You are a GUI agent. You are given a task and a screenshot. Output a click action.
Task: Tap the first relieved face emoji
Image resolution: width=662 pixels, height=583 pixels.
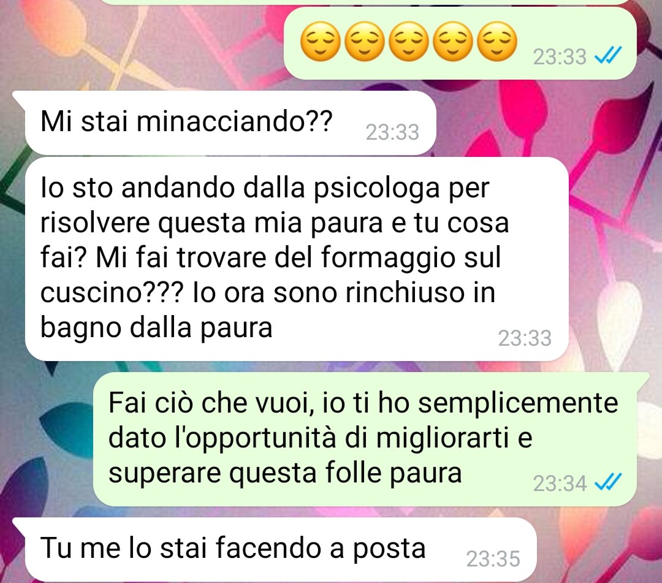coord(321,41)
